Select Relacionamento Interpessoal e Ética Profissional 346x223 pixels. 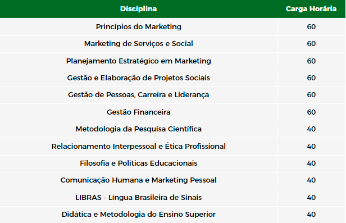tap(139, 146)
